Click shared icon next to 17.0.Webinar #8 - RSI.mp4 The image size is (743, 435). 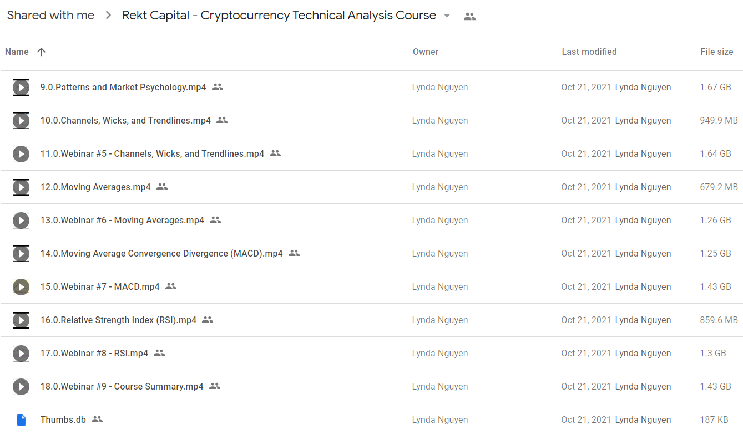(159, 353)
